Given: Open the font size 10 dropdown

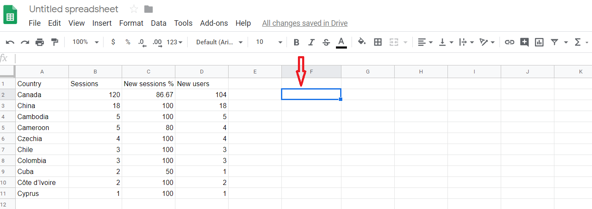Looking at the screenshot, I should (x=269, y=42).
